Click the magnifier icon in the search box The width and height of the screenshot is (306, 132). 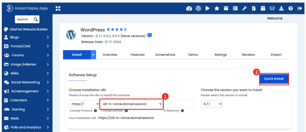pos(36,19)
